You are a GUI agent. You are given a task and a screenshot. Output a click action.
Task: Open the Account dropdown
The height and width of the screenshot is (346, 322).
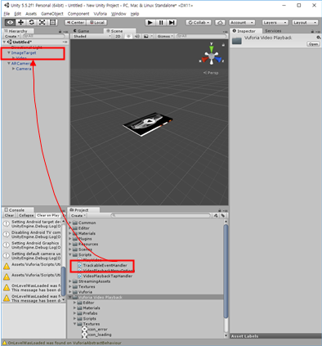click(242, 22)
